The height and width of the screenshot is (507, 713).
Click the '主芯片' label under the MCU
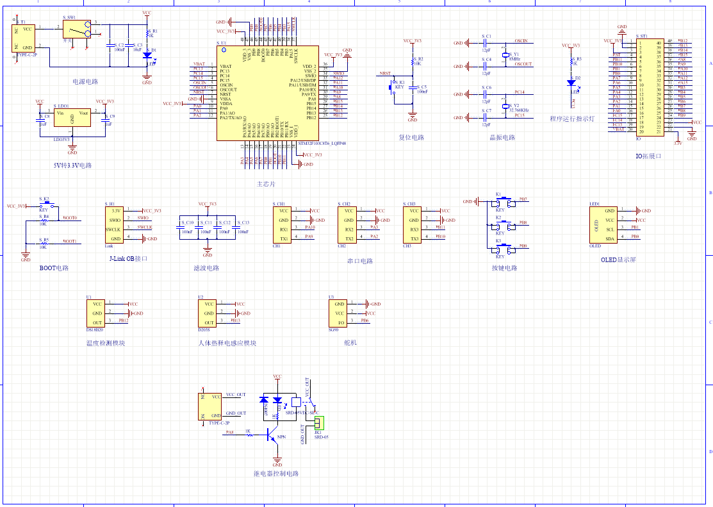(266, 184)
